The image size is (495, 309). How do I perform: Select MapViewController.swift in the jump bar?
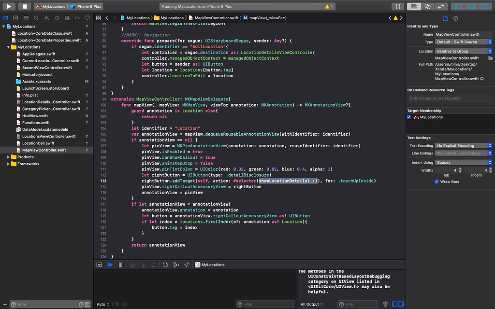coord(213,18)
